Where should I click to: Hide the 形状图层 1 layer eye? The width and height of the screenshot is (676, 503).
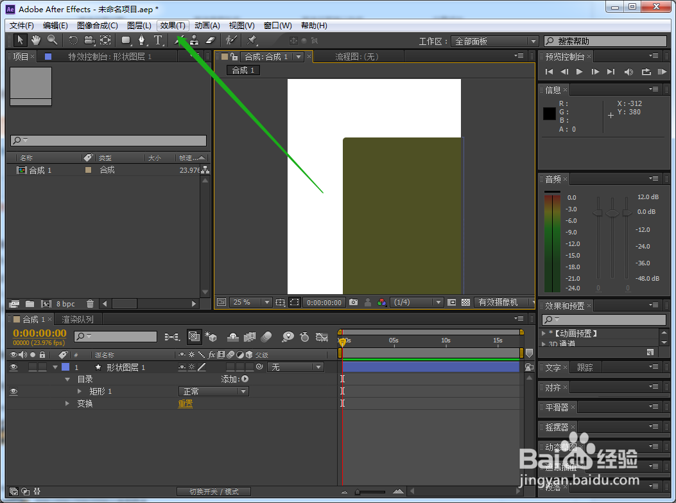tap(13, 367)
